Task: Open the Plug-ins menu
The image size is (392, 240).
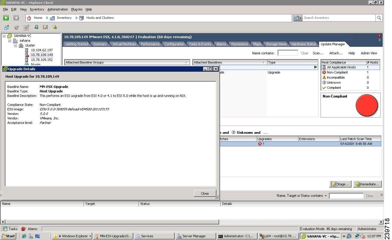Action: coord(77,9)
